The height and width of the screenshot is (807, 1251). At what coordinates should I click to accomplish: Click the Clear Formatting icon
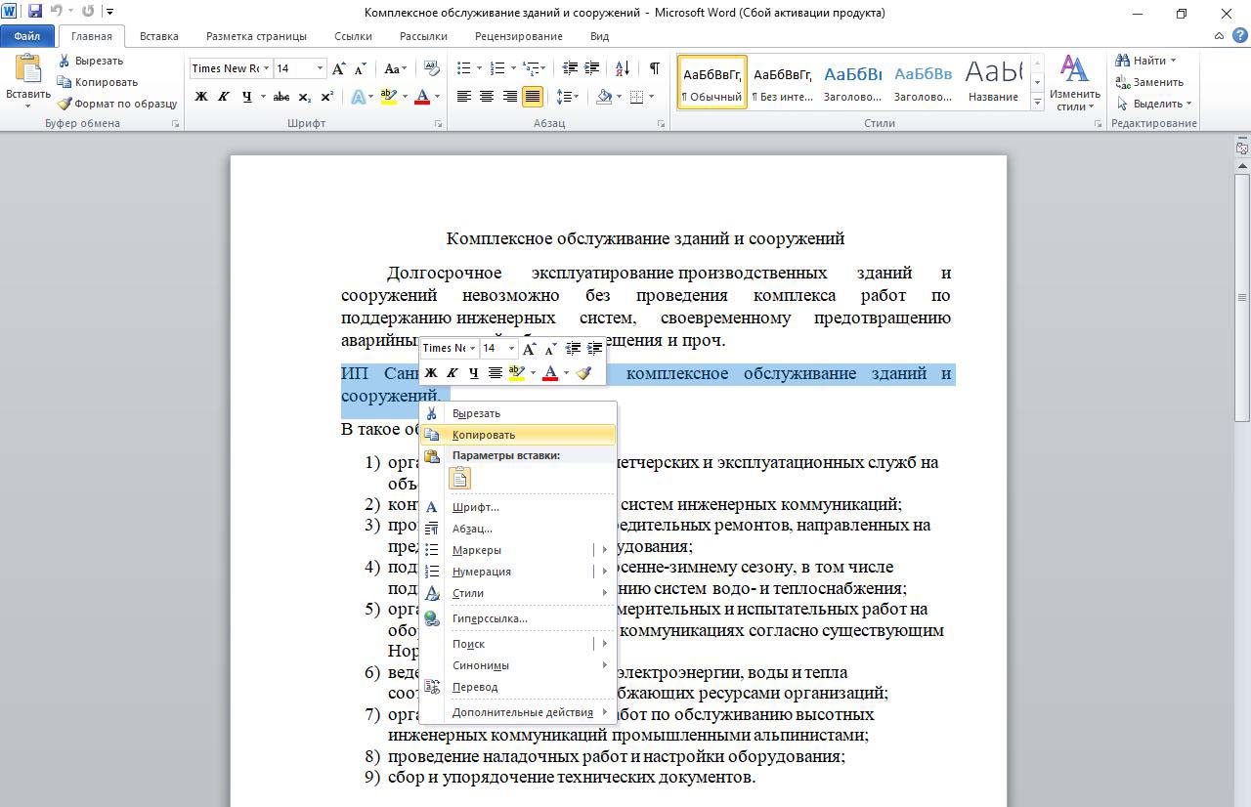(x=430, y=68)
